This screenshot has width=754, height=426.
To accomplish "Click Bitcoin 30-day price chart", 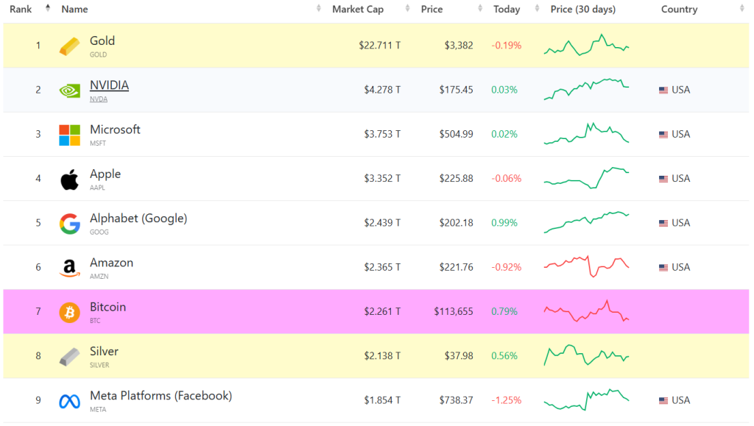I will (586, 311).
